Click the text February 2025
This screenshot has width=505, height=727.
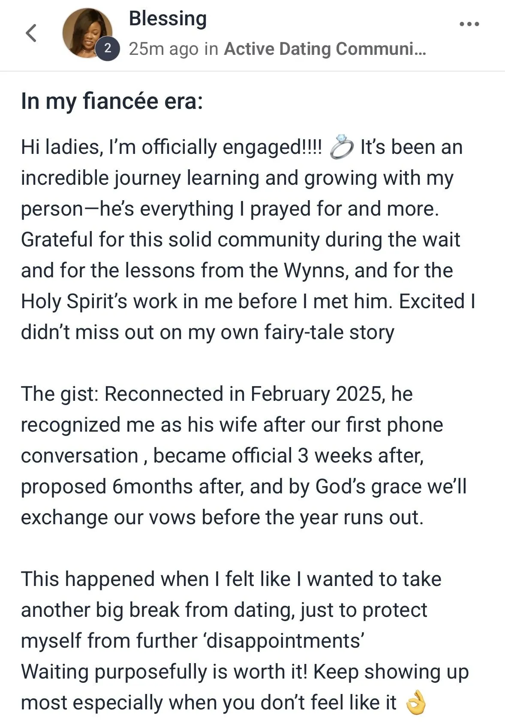pyautogui.click(x=316, y=394)
